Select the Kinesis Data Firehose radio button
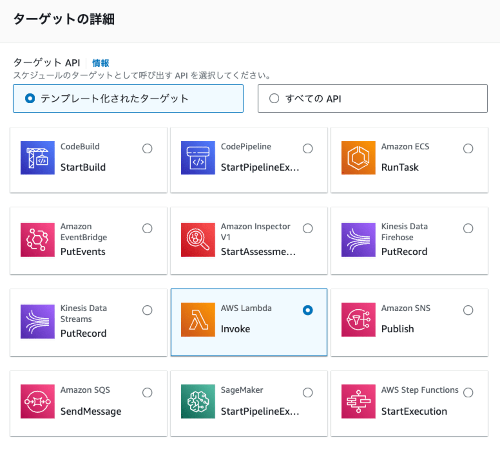Screen dimensions: 500x463 point(468,228)
